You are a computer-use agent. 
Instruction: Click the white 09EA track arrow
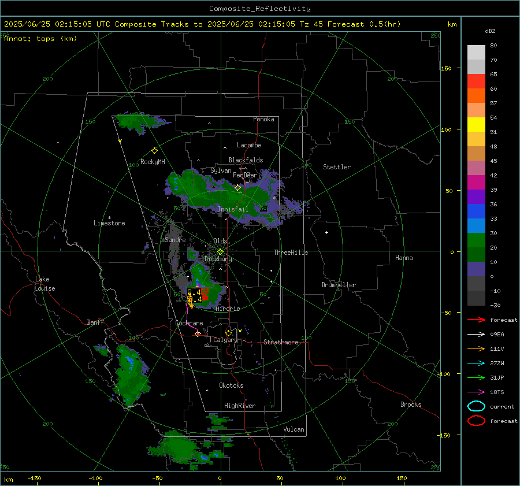(476, 335)
